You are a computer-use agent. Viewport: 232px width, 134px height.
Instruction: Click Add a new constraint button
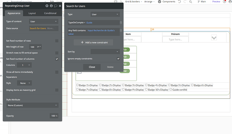pos(93,42)
